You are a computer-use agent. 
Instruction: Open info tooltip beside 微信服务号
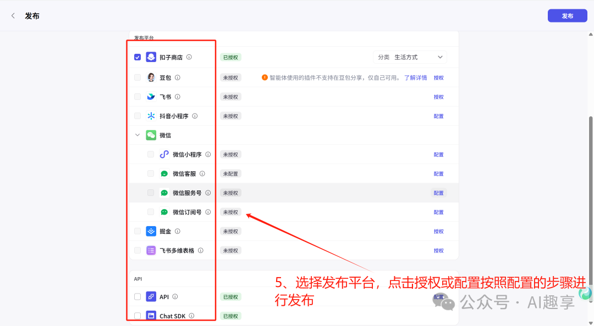(x=208, y=193)
